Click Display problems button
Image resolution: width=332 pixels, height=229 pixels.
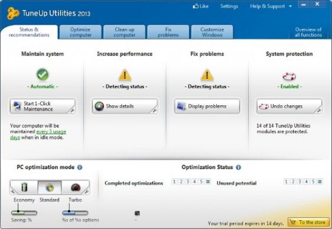(x=207, y=106)
